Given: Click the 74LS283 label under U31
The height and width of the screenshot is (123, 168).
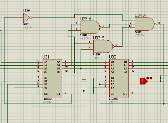Looking at the screenshot, I should click(x=47, y=99).
